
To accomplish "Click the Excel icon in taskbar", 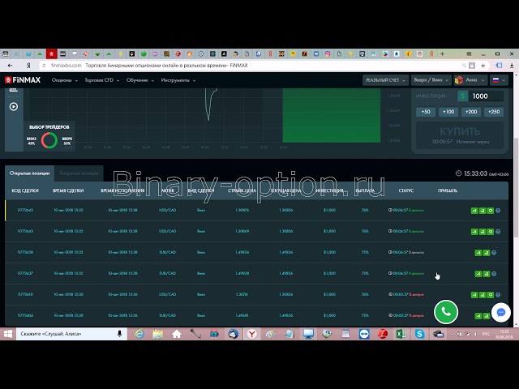I will click(x=399, y=333).
